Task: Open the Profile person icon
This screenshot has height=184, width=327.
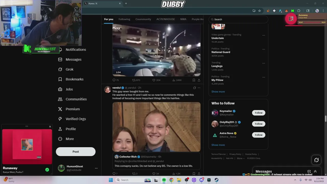Action: (x=60, y=129)
